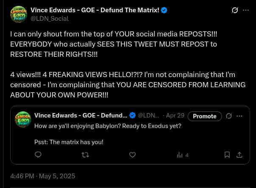Repost the quoted tweet with the retweet icon
The image size is (256, 188).
tap(85, 155)
